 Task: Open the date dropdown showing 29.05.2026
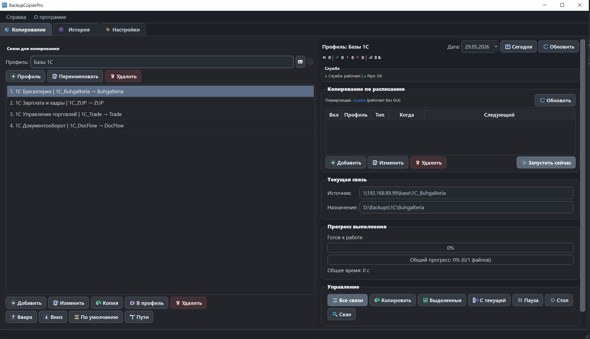[480, 47]
